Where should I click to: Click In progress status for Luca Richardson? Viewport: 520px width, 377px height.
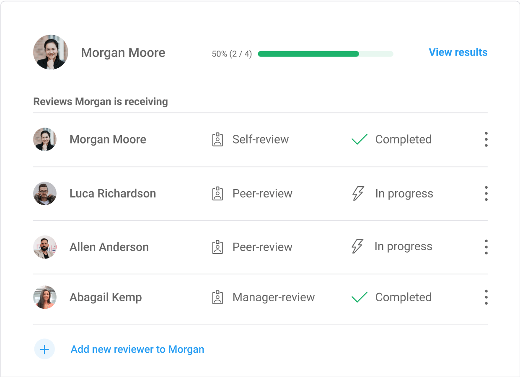coord(404,194)
